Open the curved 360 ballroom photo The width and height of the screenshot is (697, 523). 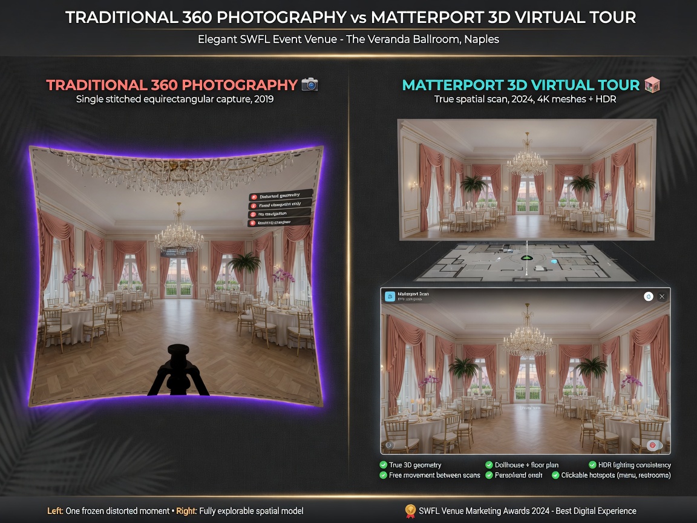tap(177, 276)
